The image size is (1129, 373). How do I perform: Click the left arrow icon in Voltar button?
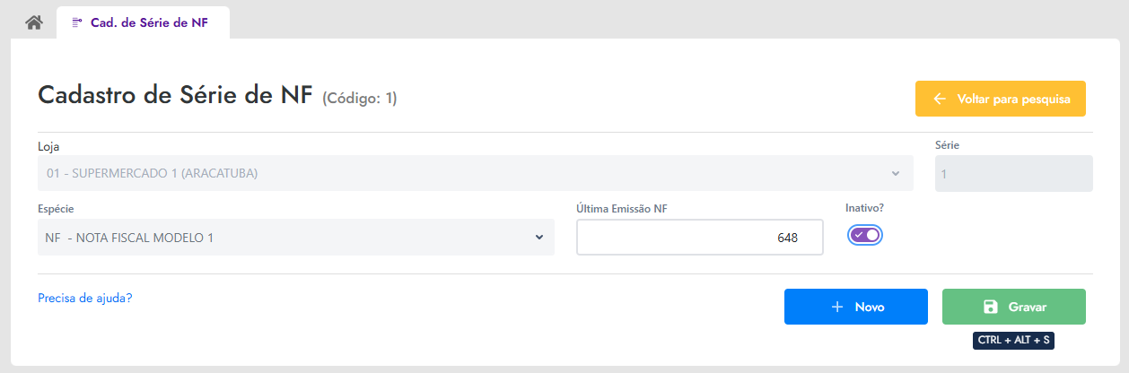pos(940,99)
